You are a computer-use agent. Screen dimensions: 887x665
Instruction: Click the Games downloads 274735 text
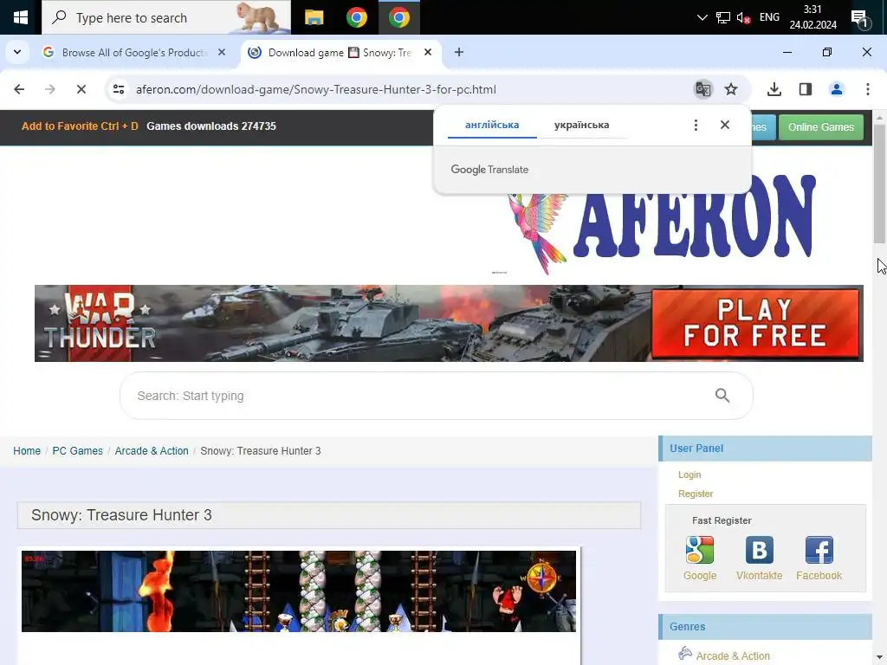click(x=211, y=126)
